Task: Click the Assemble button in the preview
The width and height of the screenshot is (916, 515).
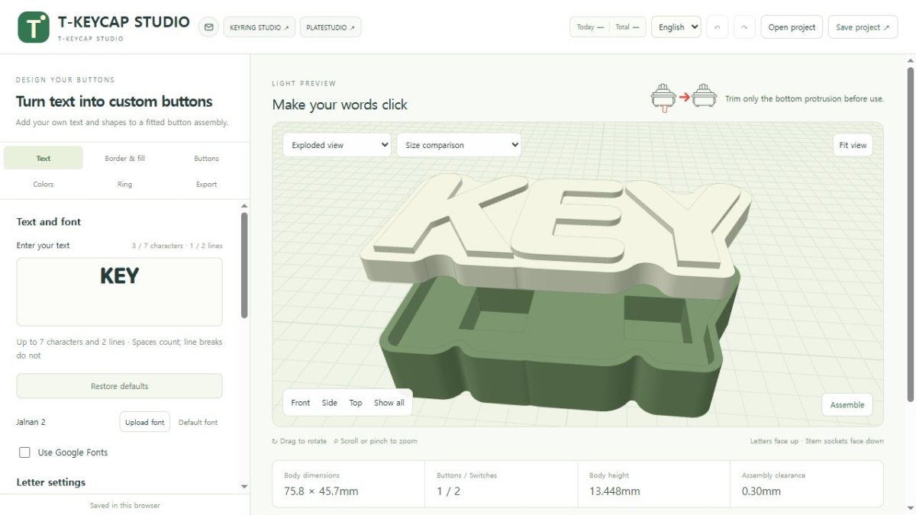Action: 847,404
